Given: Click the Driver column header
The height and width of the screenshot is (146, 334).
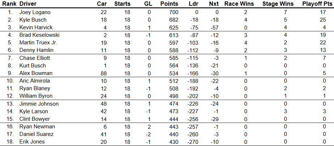Looking at the screenshot, I should 27,4.
